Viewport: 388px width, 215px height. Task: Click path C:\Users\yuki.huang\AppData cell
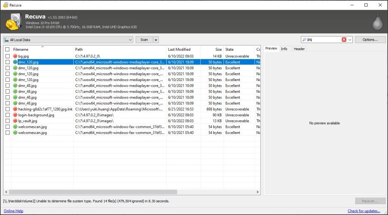tap(119, 109)
